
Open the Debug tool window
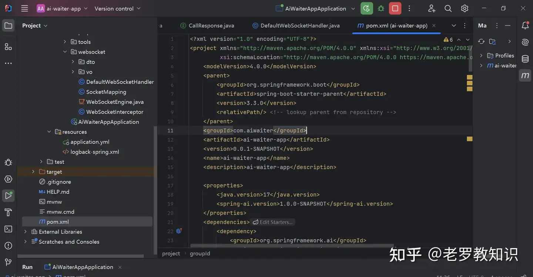coord(8,162)
